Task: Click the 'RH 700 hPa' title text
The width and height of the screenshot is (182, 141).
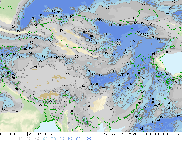Action: [x=12, y=134]
